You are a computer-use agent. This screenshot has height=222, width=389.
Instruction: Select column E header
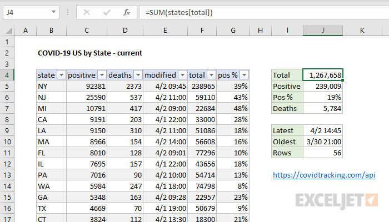tap(165, 31)
